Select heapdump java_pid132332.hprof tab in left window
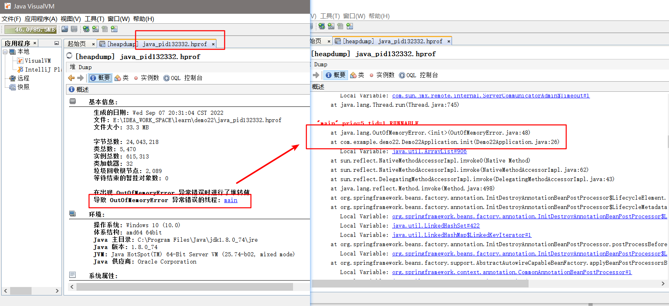 pyautogui.click(x=157, y=44)
